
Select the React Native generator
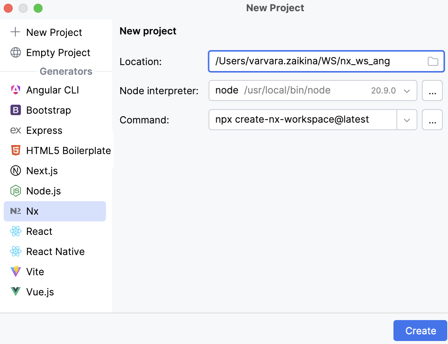coord(55,251)
